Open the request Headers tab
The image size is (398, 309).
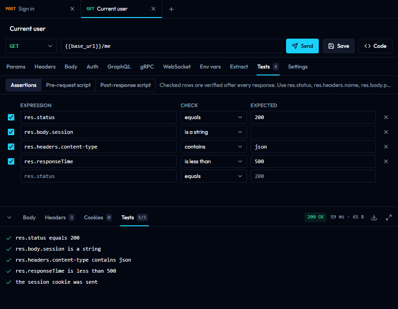click(x=45, y=67)
